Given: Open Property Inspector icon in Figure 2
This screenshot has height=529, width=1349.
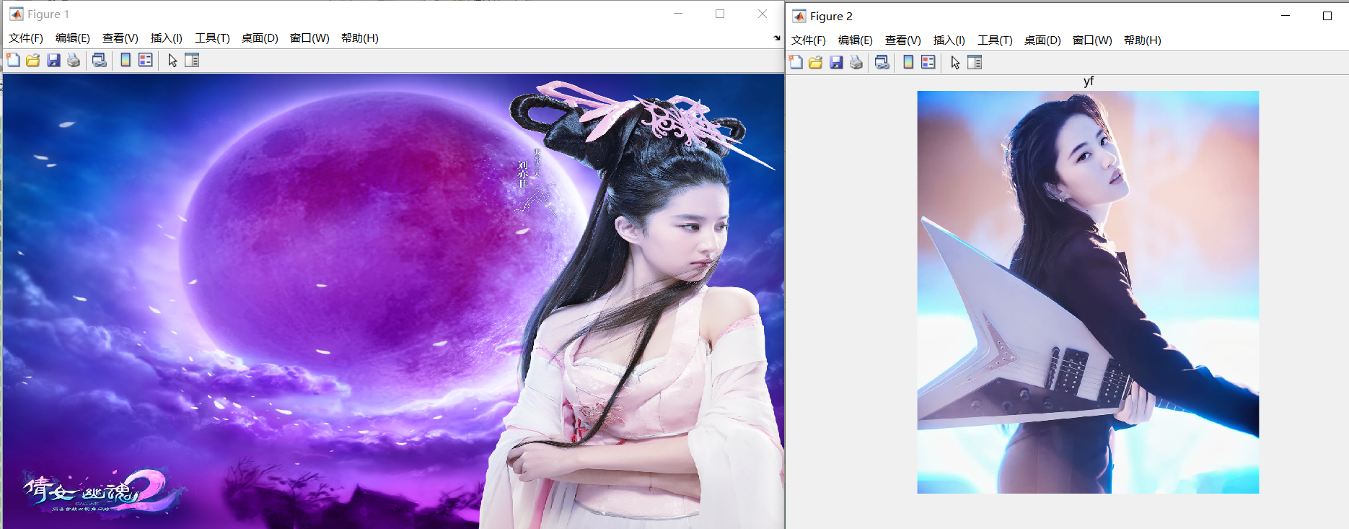Looking at the screenshot, I should (975, 62).
